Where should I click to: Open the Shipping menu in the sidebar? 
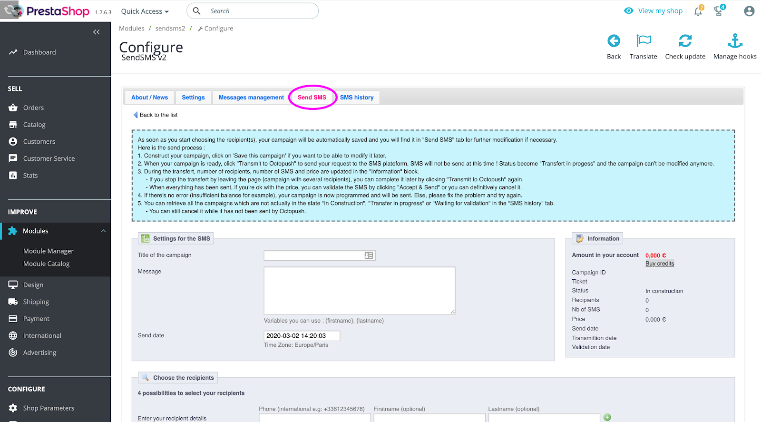(36, 302)
